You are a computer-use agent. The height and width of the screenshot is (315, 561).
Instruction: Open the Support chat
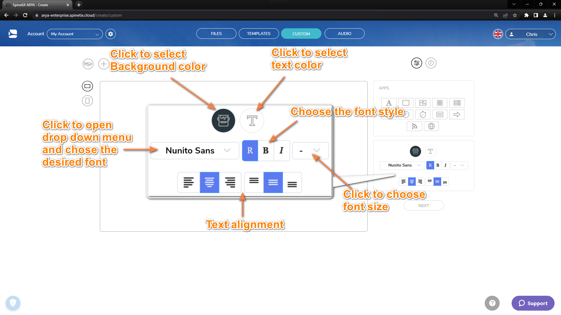(533, 303)
